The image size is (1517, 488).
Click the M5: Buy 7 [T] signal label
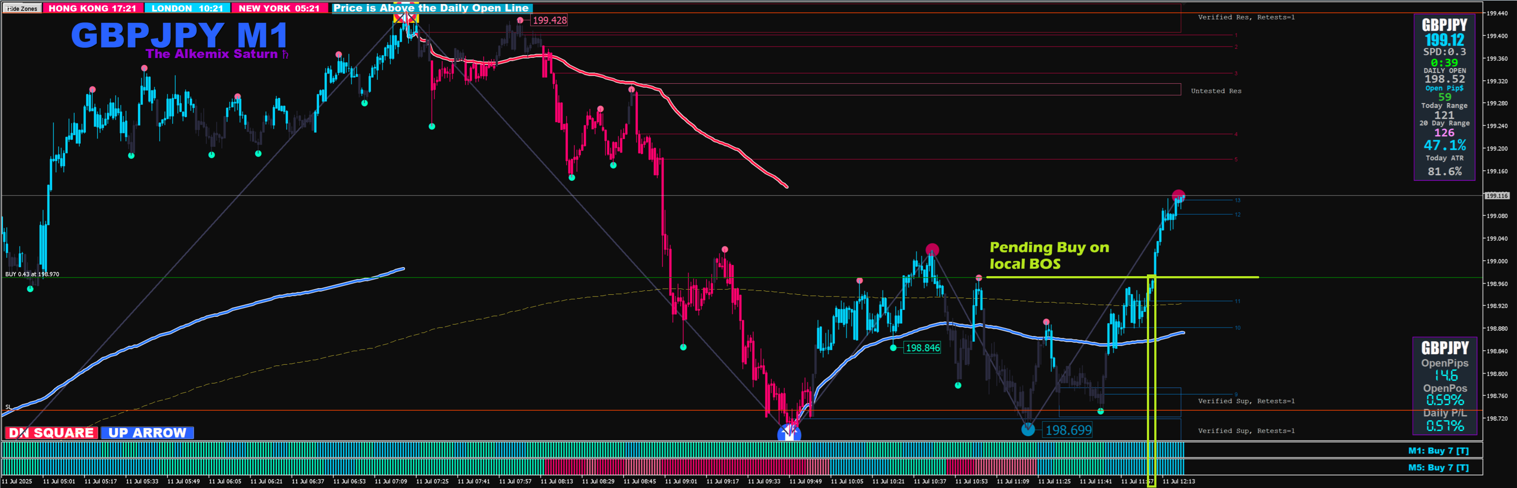click(x=1438, y=467)
